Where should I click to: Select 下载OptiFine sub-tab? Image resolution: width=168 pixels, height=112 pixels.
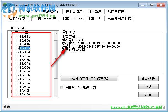coord(72,18)
